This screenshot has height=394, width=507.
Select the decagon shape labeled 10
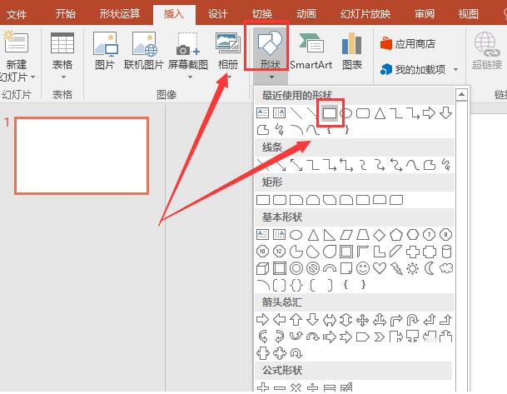coord(262,252)
